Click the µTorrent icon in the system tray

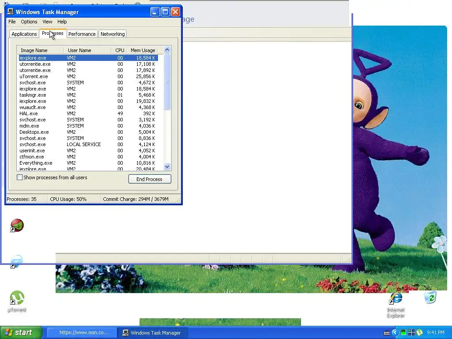point(419,333)
